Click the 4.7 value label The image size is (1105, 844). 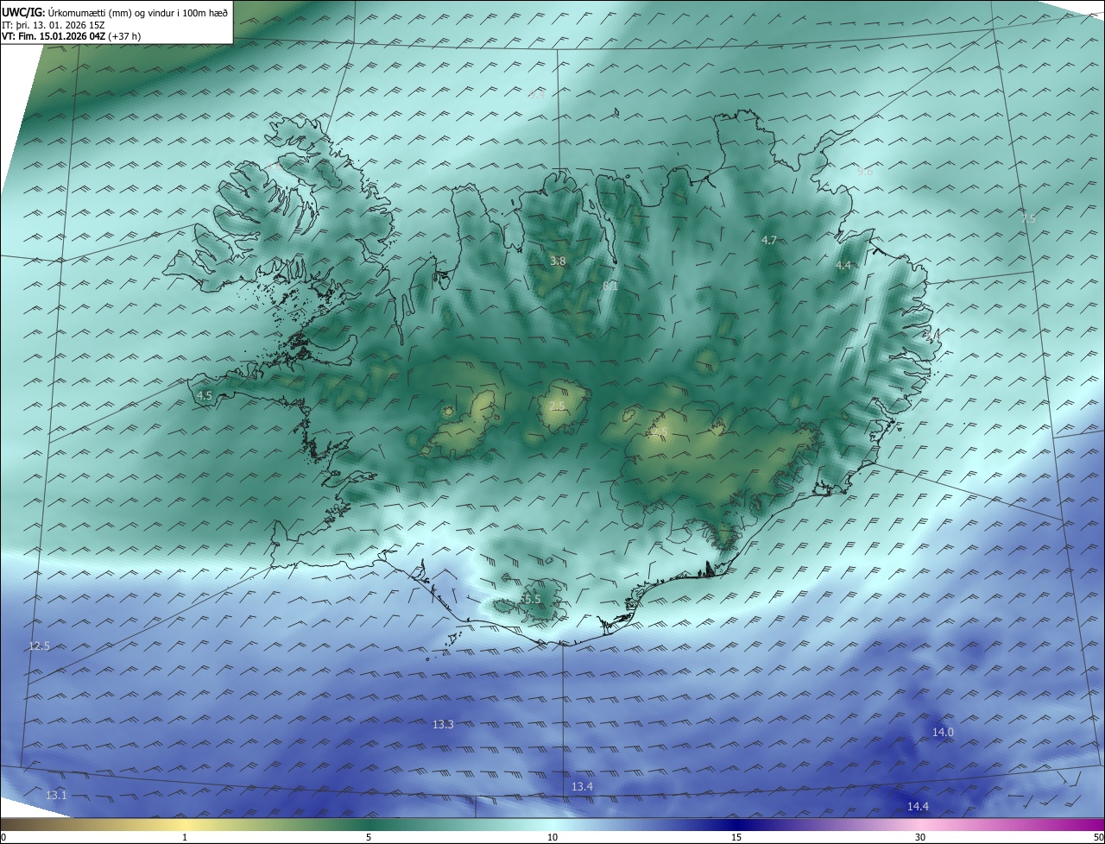[x=769, y=240]
